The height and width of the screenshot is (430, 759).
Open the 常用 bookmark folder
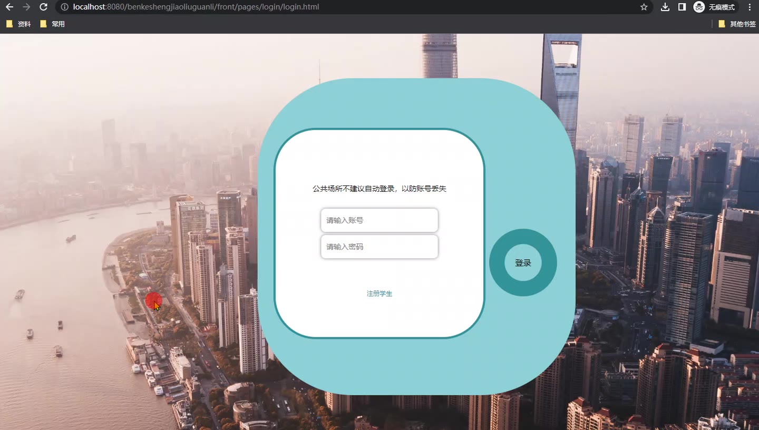coord(52,24)
